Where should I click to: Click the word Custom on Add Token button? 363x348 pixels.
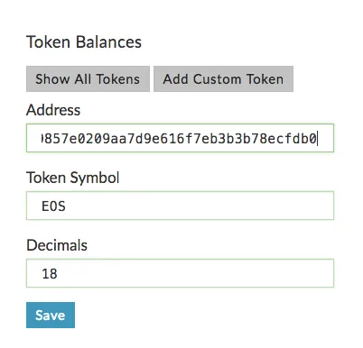click(217, 79)
